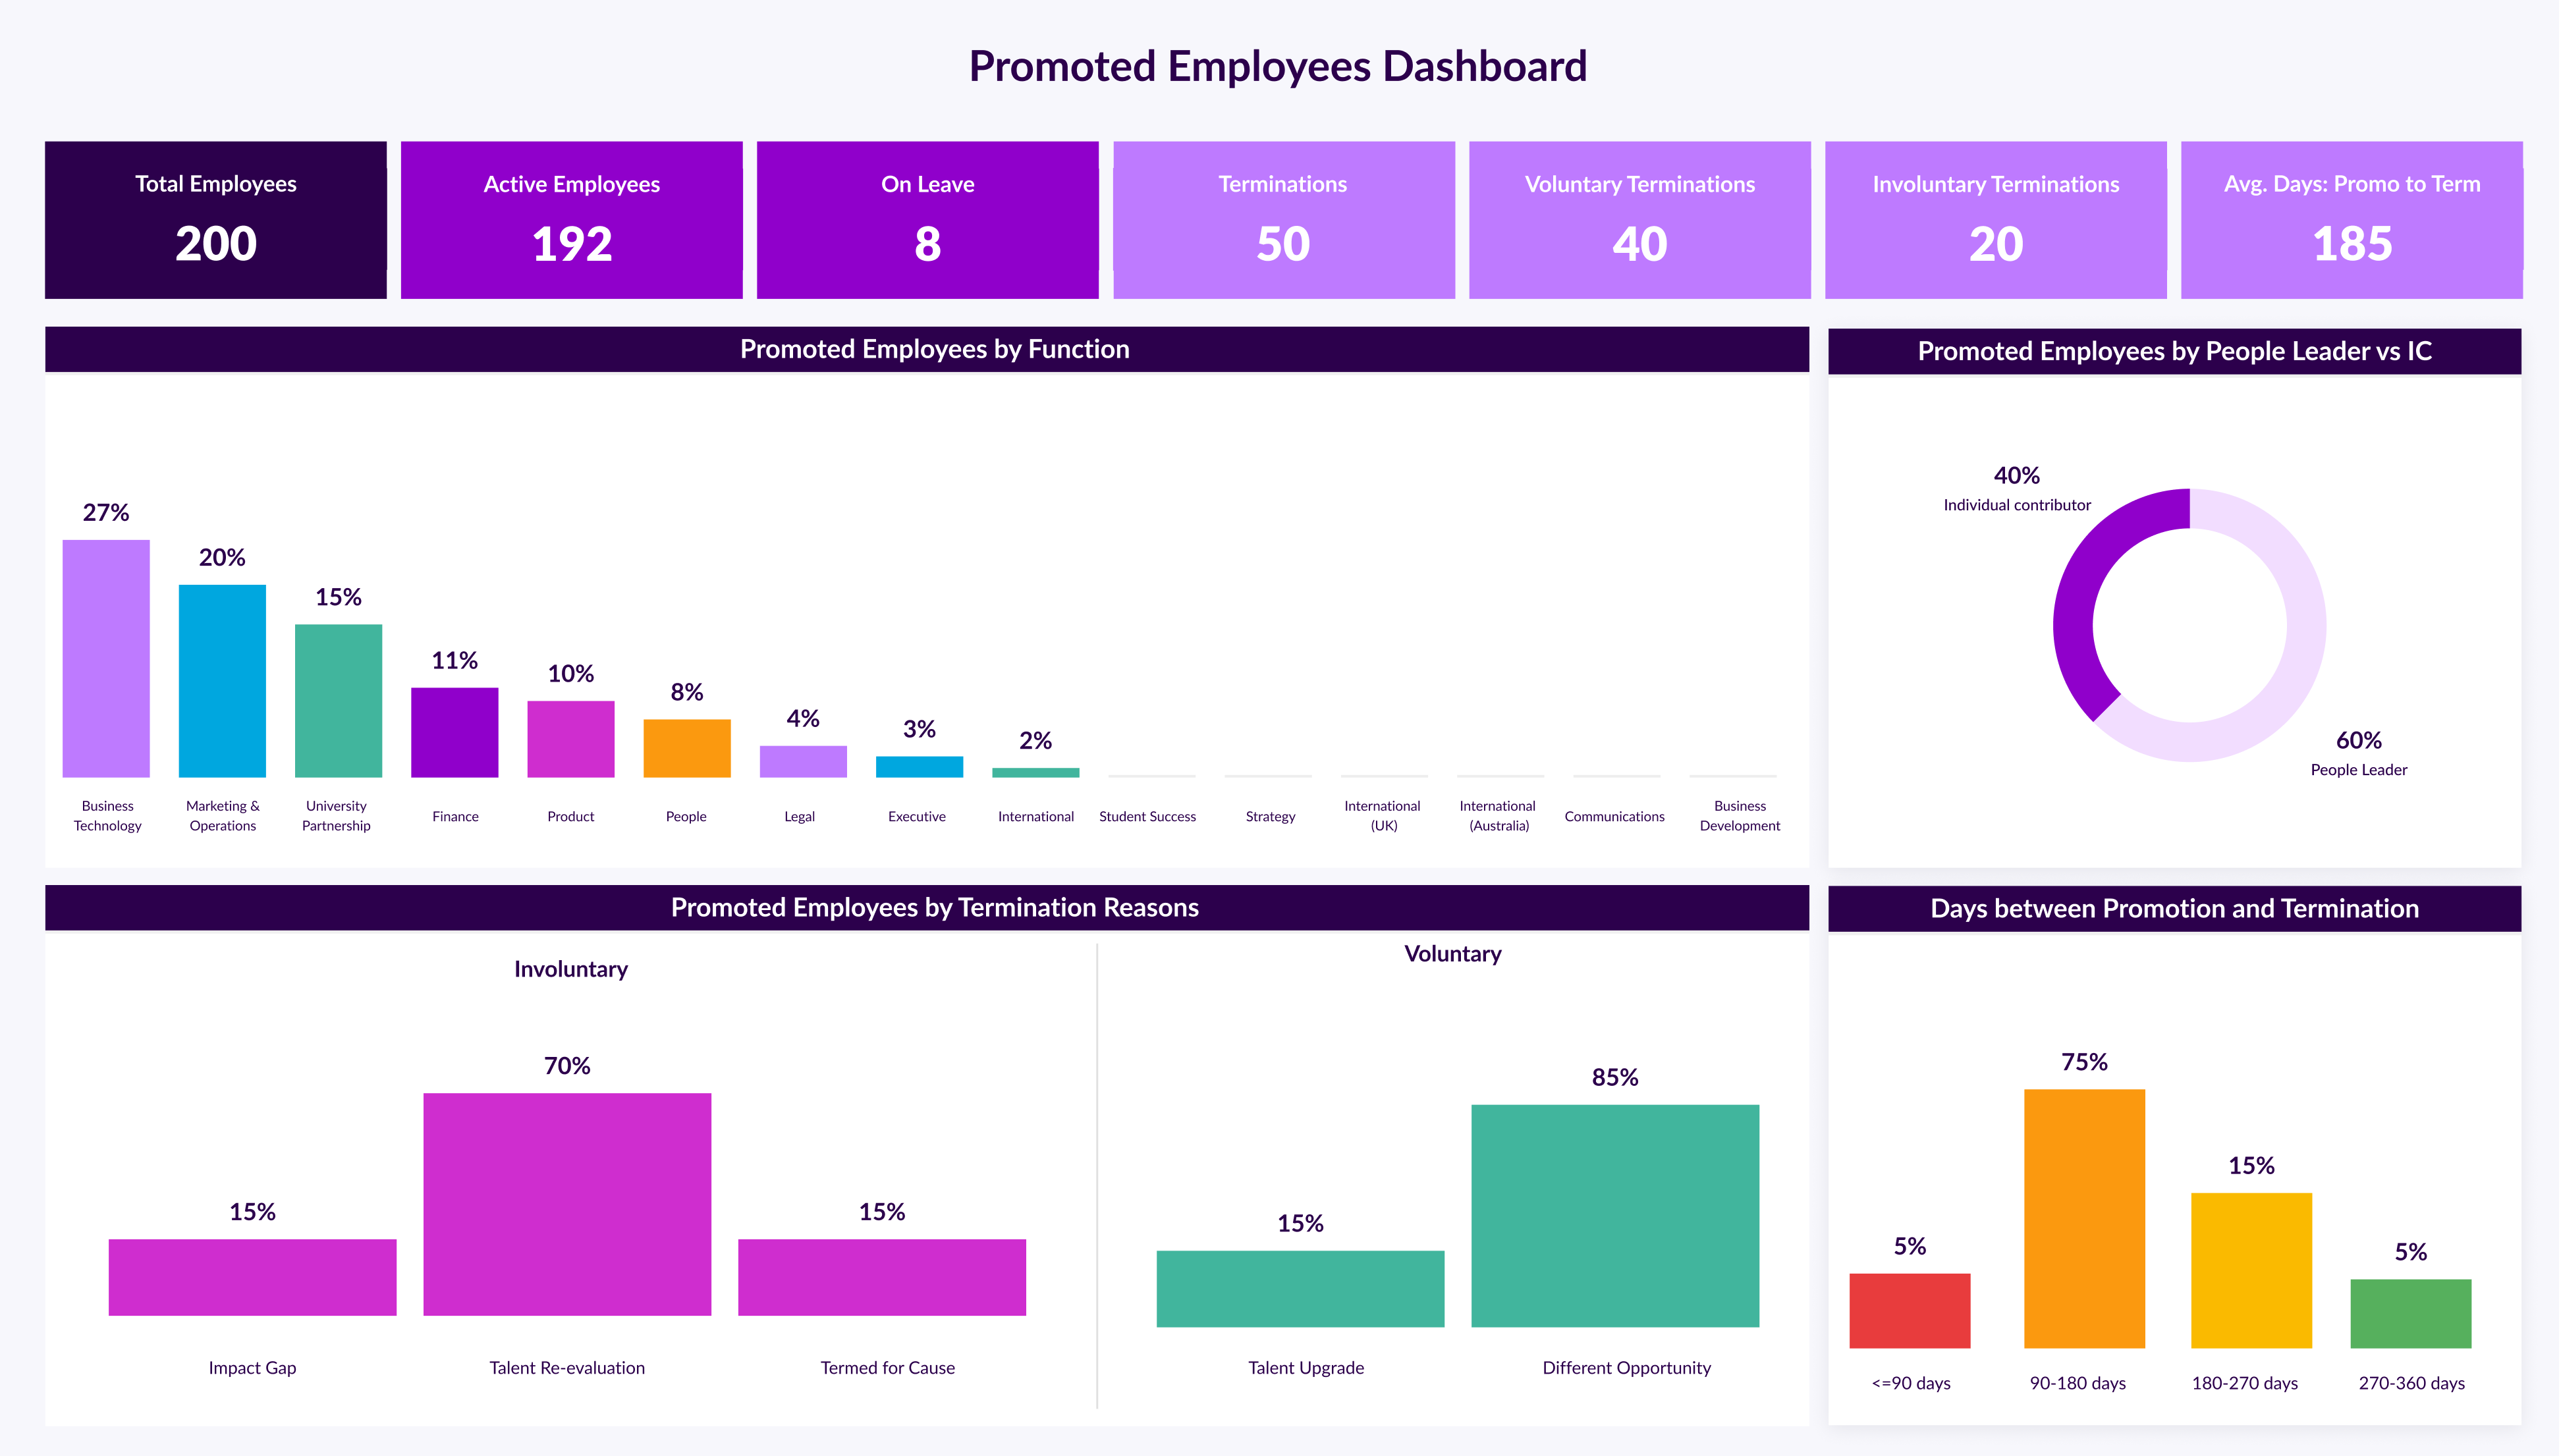Click Days between Promotion and Termination header
2559x1456 pixels.
[x=2174, y=908]
